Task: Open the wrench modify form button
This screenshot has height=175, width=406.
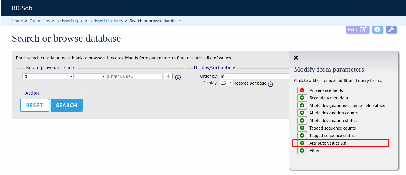Action: click(x=391, y=29)
